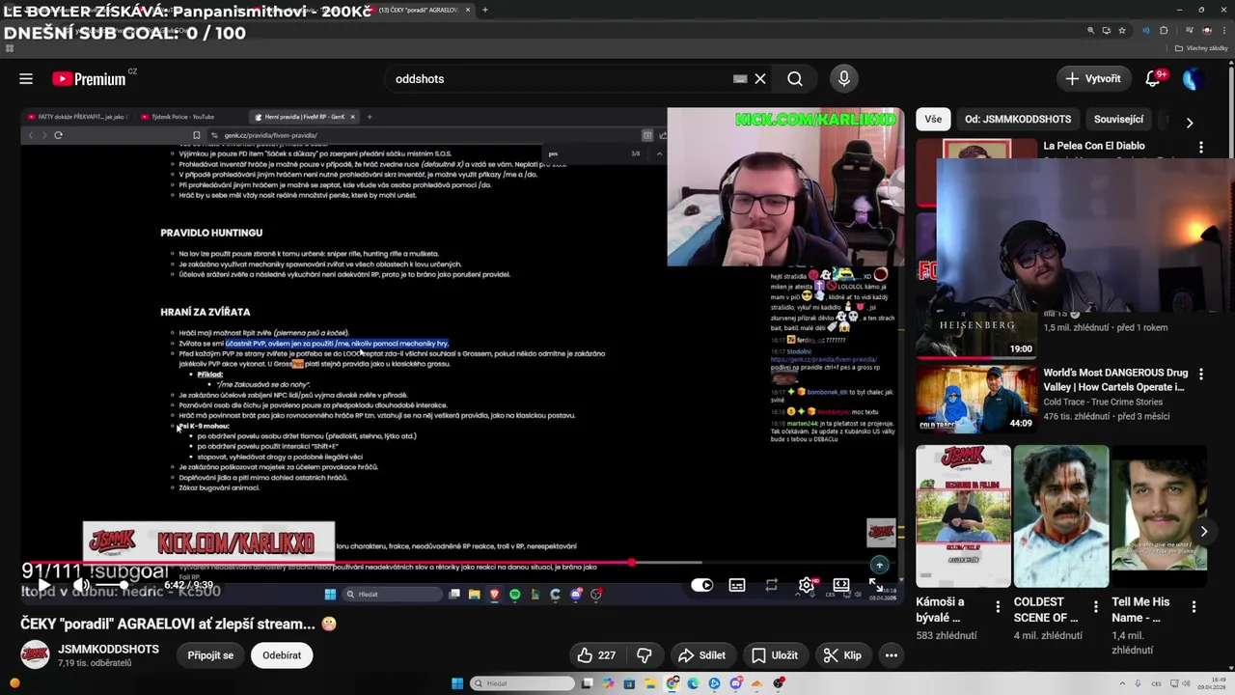Show the next Shorts with the arrow
This screenshot has width=1235, height=695.
pyautogui.click(x=1204, y=531)
